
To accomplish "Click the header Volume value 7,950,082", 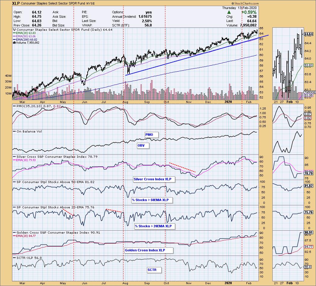I will [x=248, y=25].
